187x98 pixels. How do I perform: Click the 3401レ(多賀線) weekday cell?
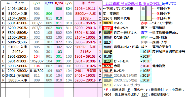18,75
